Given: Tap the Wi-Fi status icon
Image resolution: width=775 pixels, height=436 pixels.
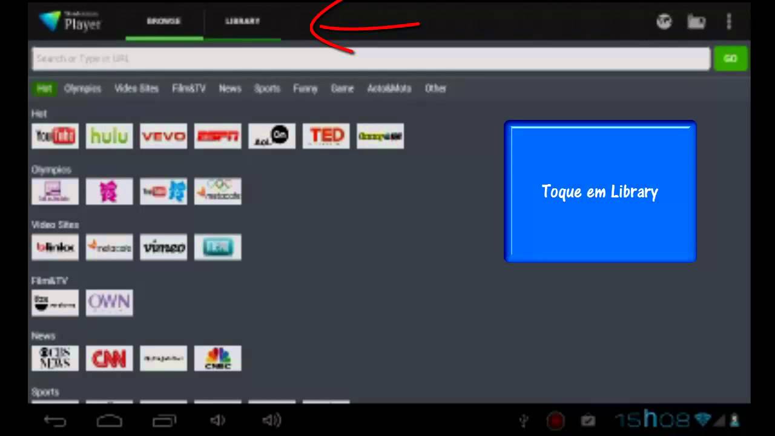Looking at the screenshot, I should (x=703, y=420).
